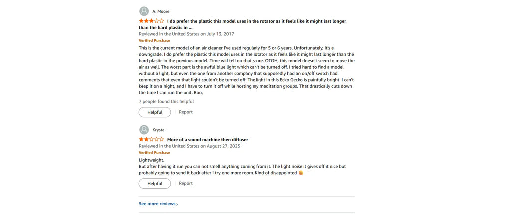Click Krysta's two-star rating stars
This screenshot has height=218, width=511.
[151, 140]
